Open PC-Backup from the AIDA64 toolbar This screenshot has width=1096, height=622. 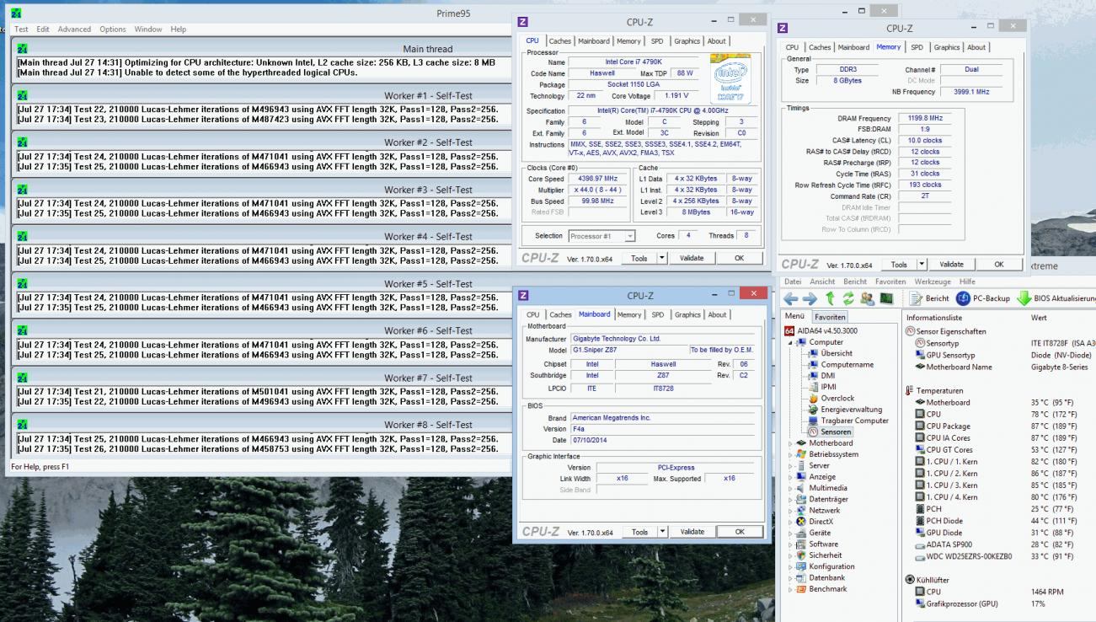(x=964, y=298)
